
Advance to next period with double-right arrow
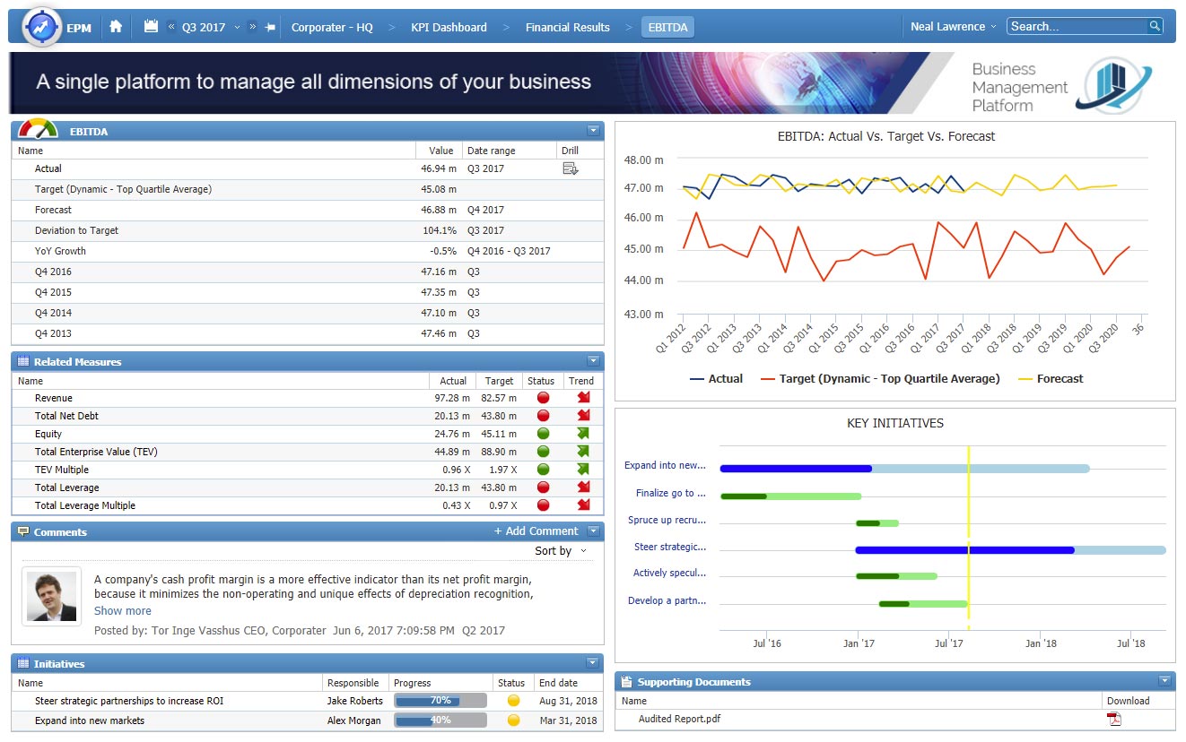tap(252, 27)
